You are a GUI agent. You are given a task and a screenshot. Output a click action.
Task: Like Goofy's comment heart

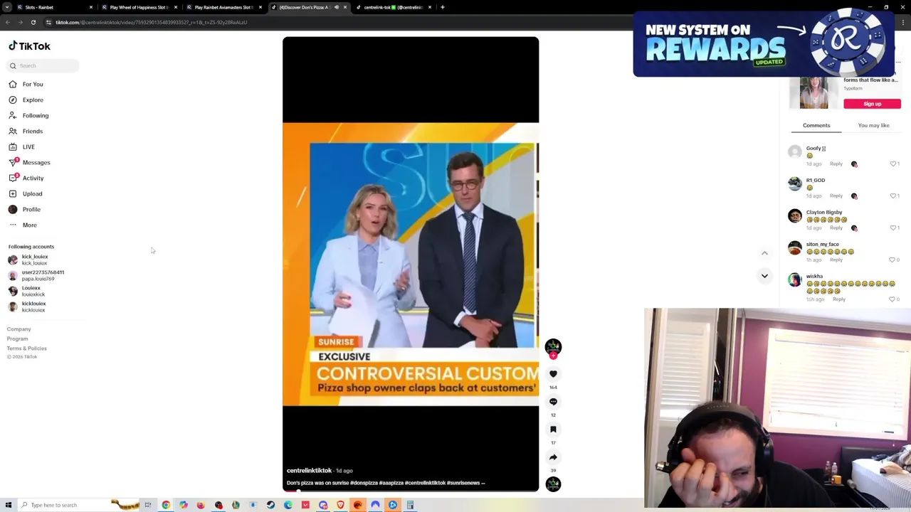[893, 164]
